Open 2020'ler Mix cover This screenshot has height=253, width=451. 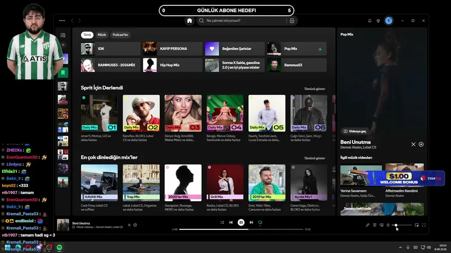point(183,183)
